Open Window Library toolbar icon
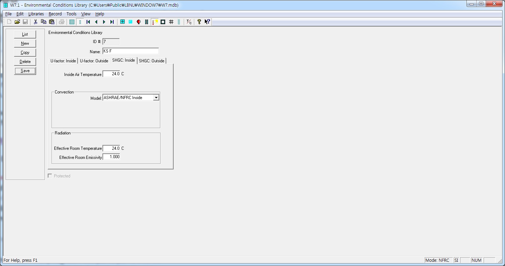The width and height of the screenshot is (505, 266). pyautogui.click(x=122, y=22)
